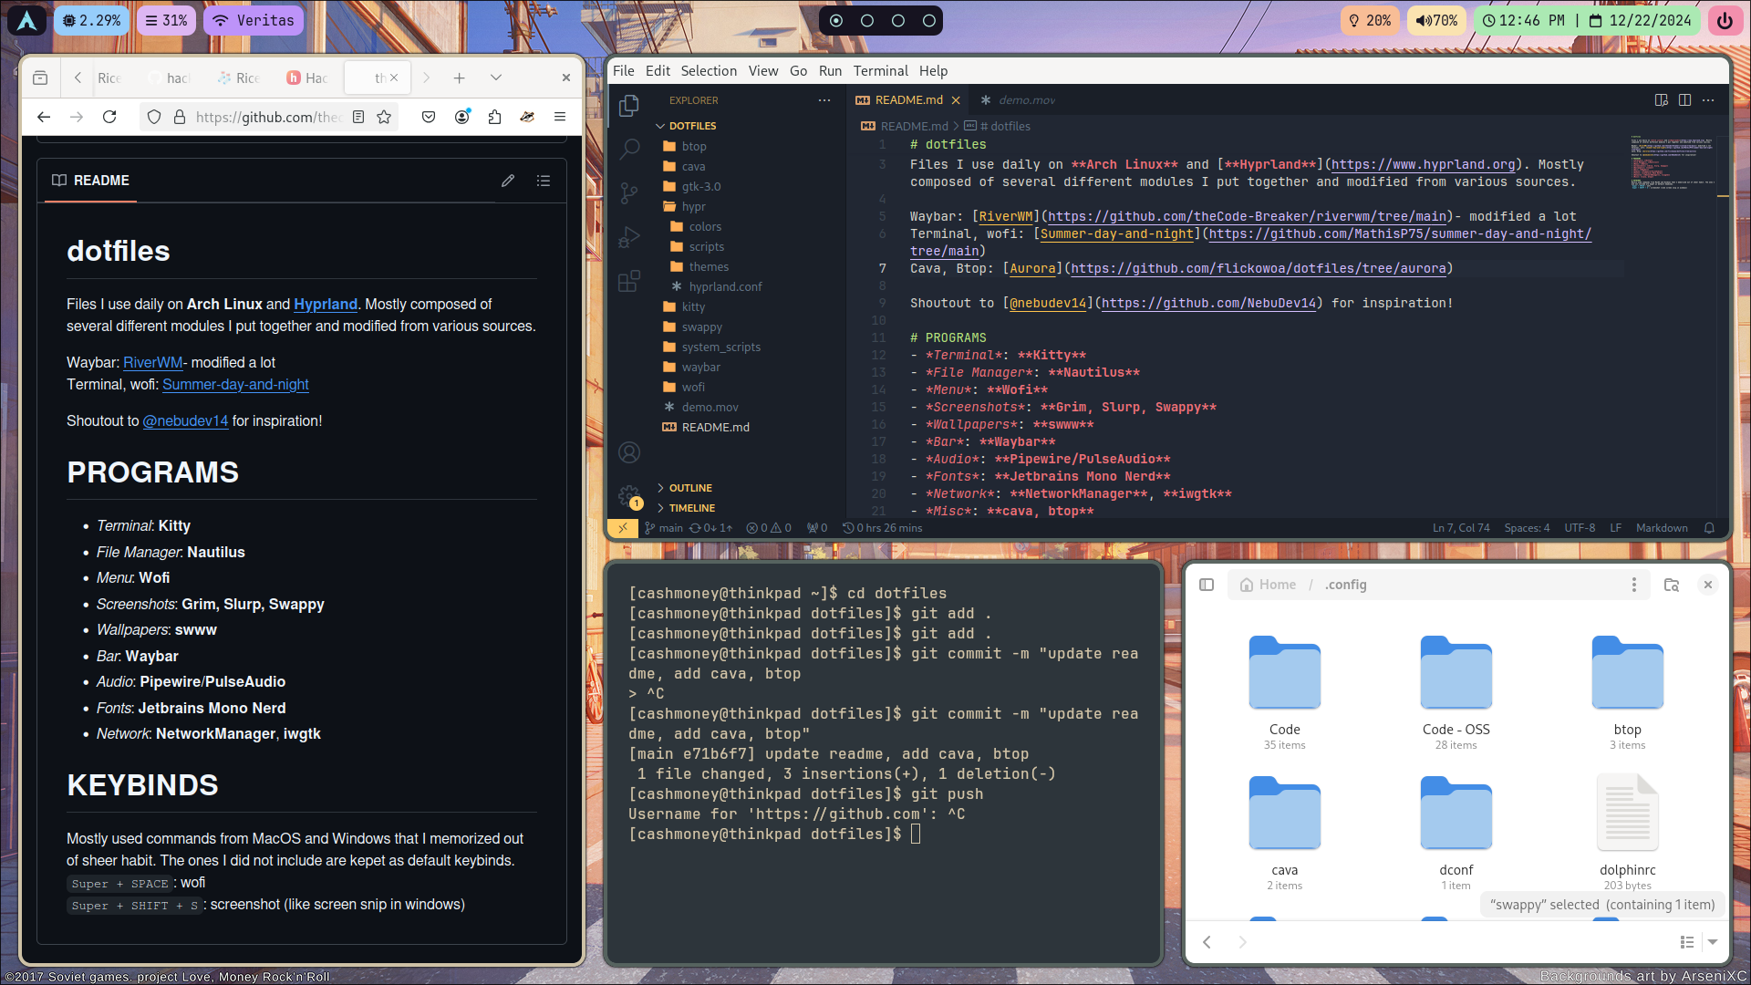Open Explorer views and more actions

824,100
